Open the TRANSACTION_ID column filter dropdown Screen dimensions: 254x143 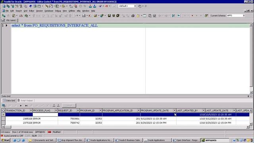click(x=31, y=110)
